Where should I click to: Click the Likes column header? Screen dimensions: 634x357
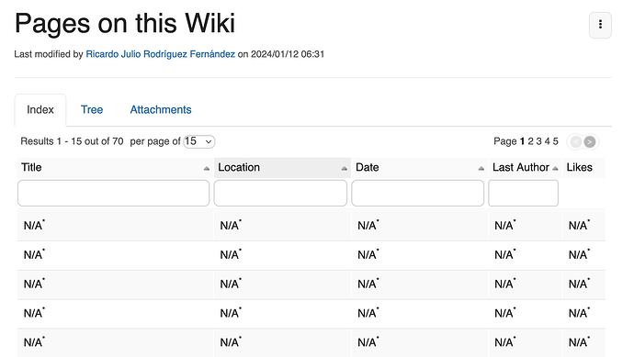point(580,167)
